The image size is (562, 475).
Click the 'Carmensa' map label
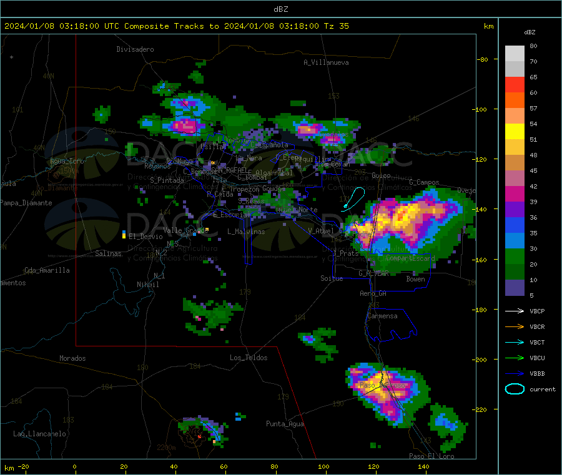coord(382,316)
